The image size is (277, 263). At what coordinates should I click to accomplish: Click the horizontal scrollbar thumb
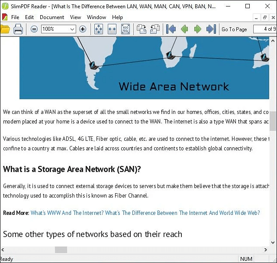(x=61, y=250)
